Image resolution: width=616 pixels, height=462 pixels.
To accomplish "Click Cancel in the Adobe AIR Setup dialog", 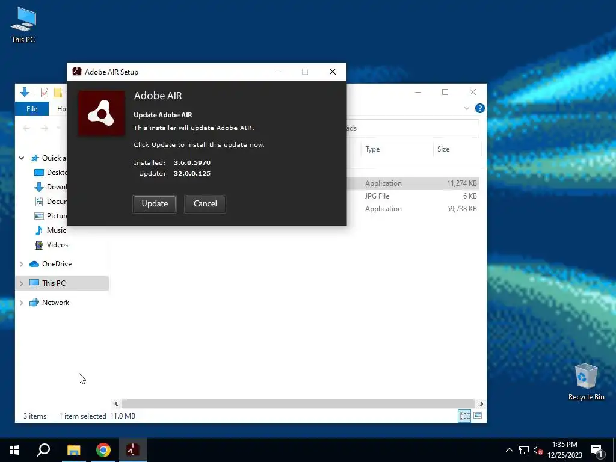I will 205,203.
